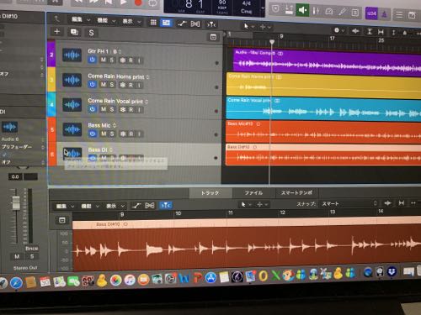Open the トラック tab in editor

pos(210,192)
